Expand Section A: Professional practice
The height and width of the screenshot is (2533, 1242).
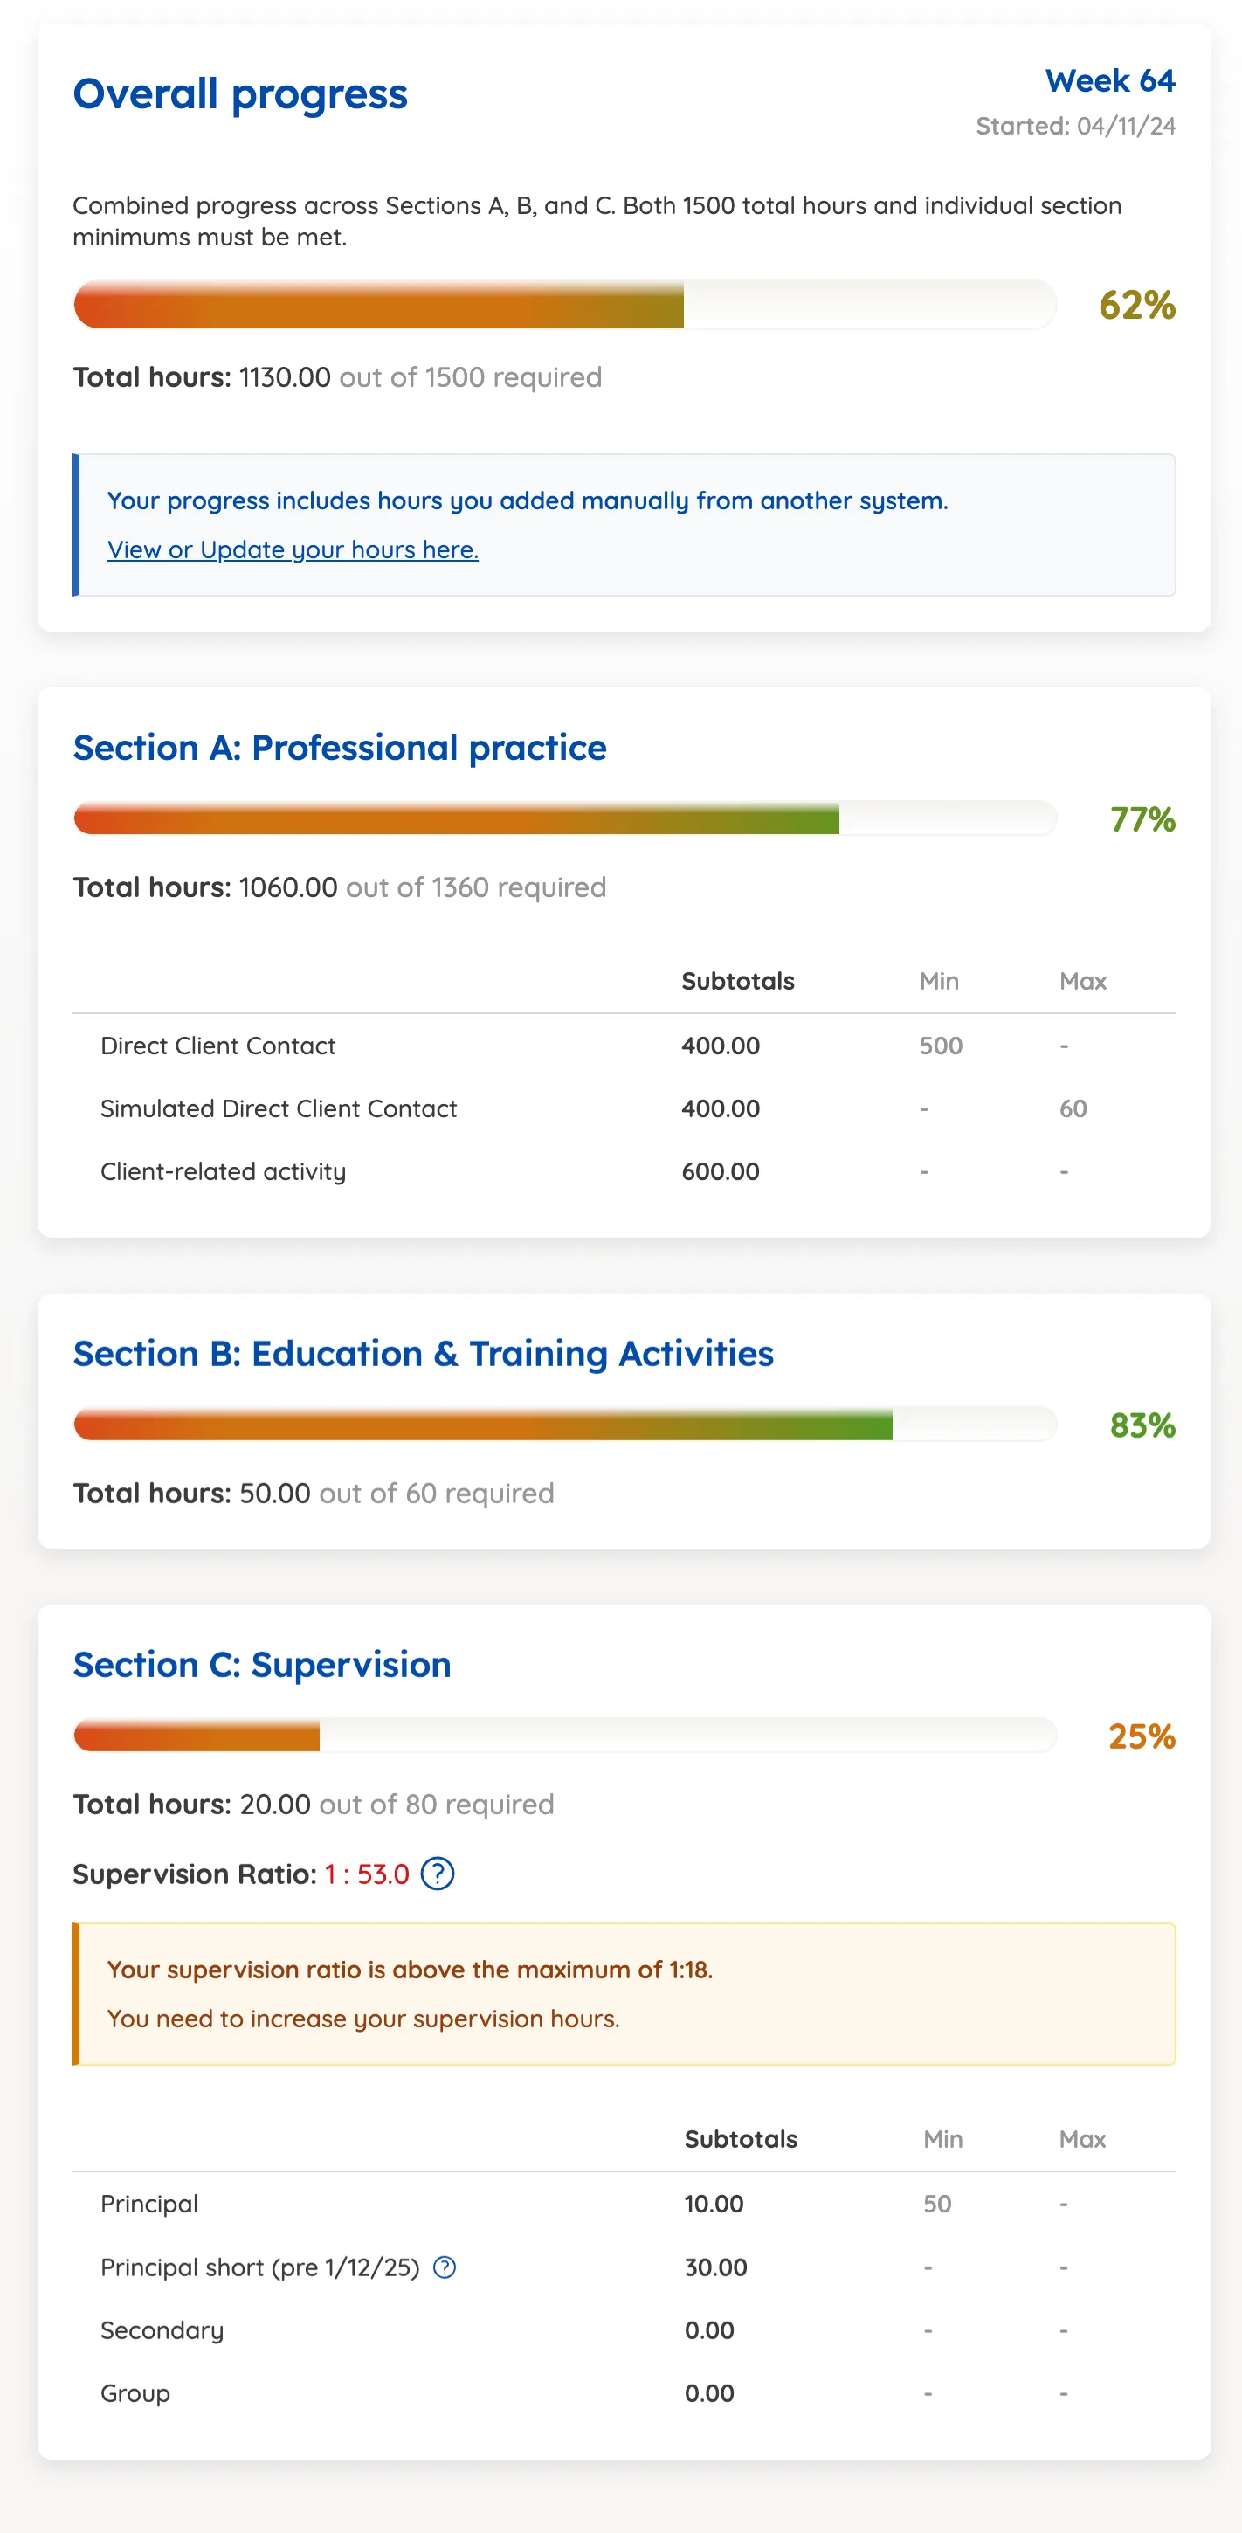pos(339,749)
